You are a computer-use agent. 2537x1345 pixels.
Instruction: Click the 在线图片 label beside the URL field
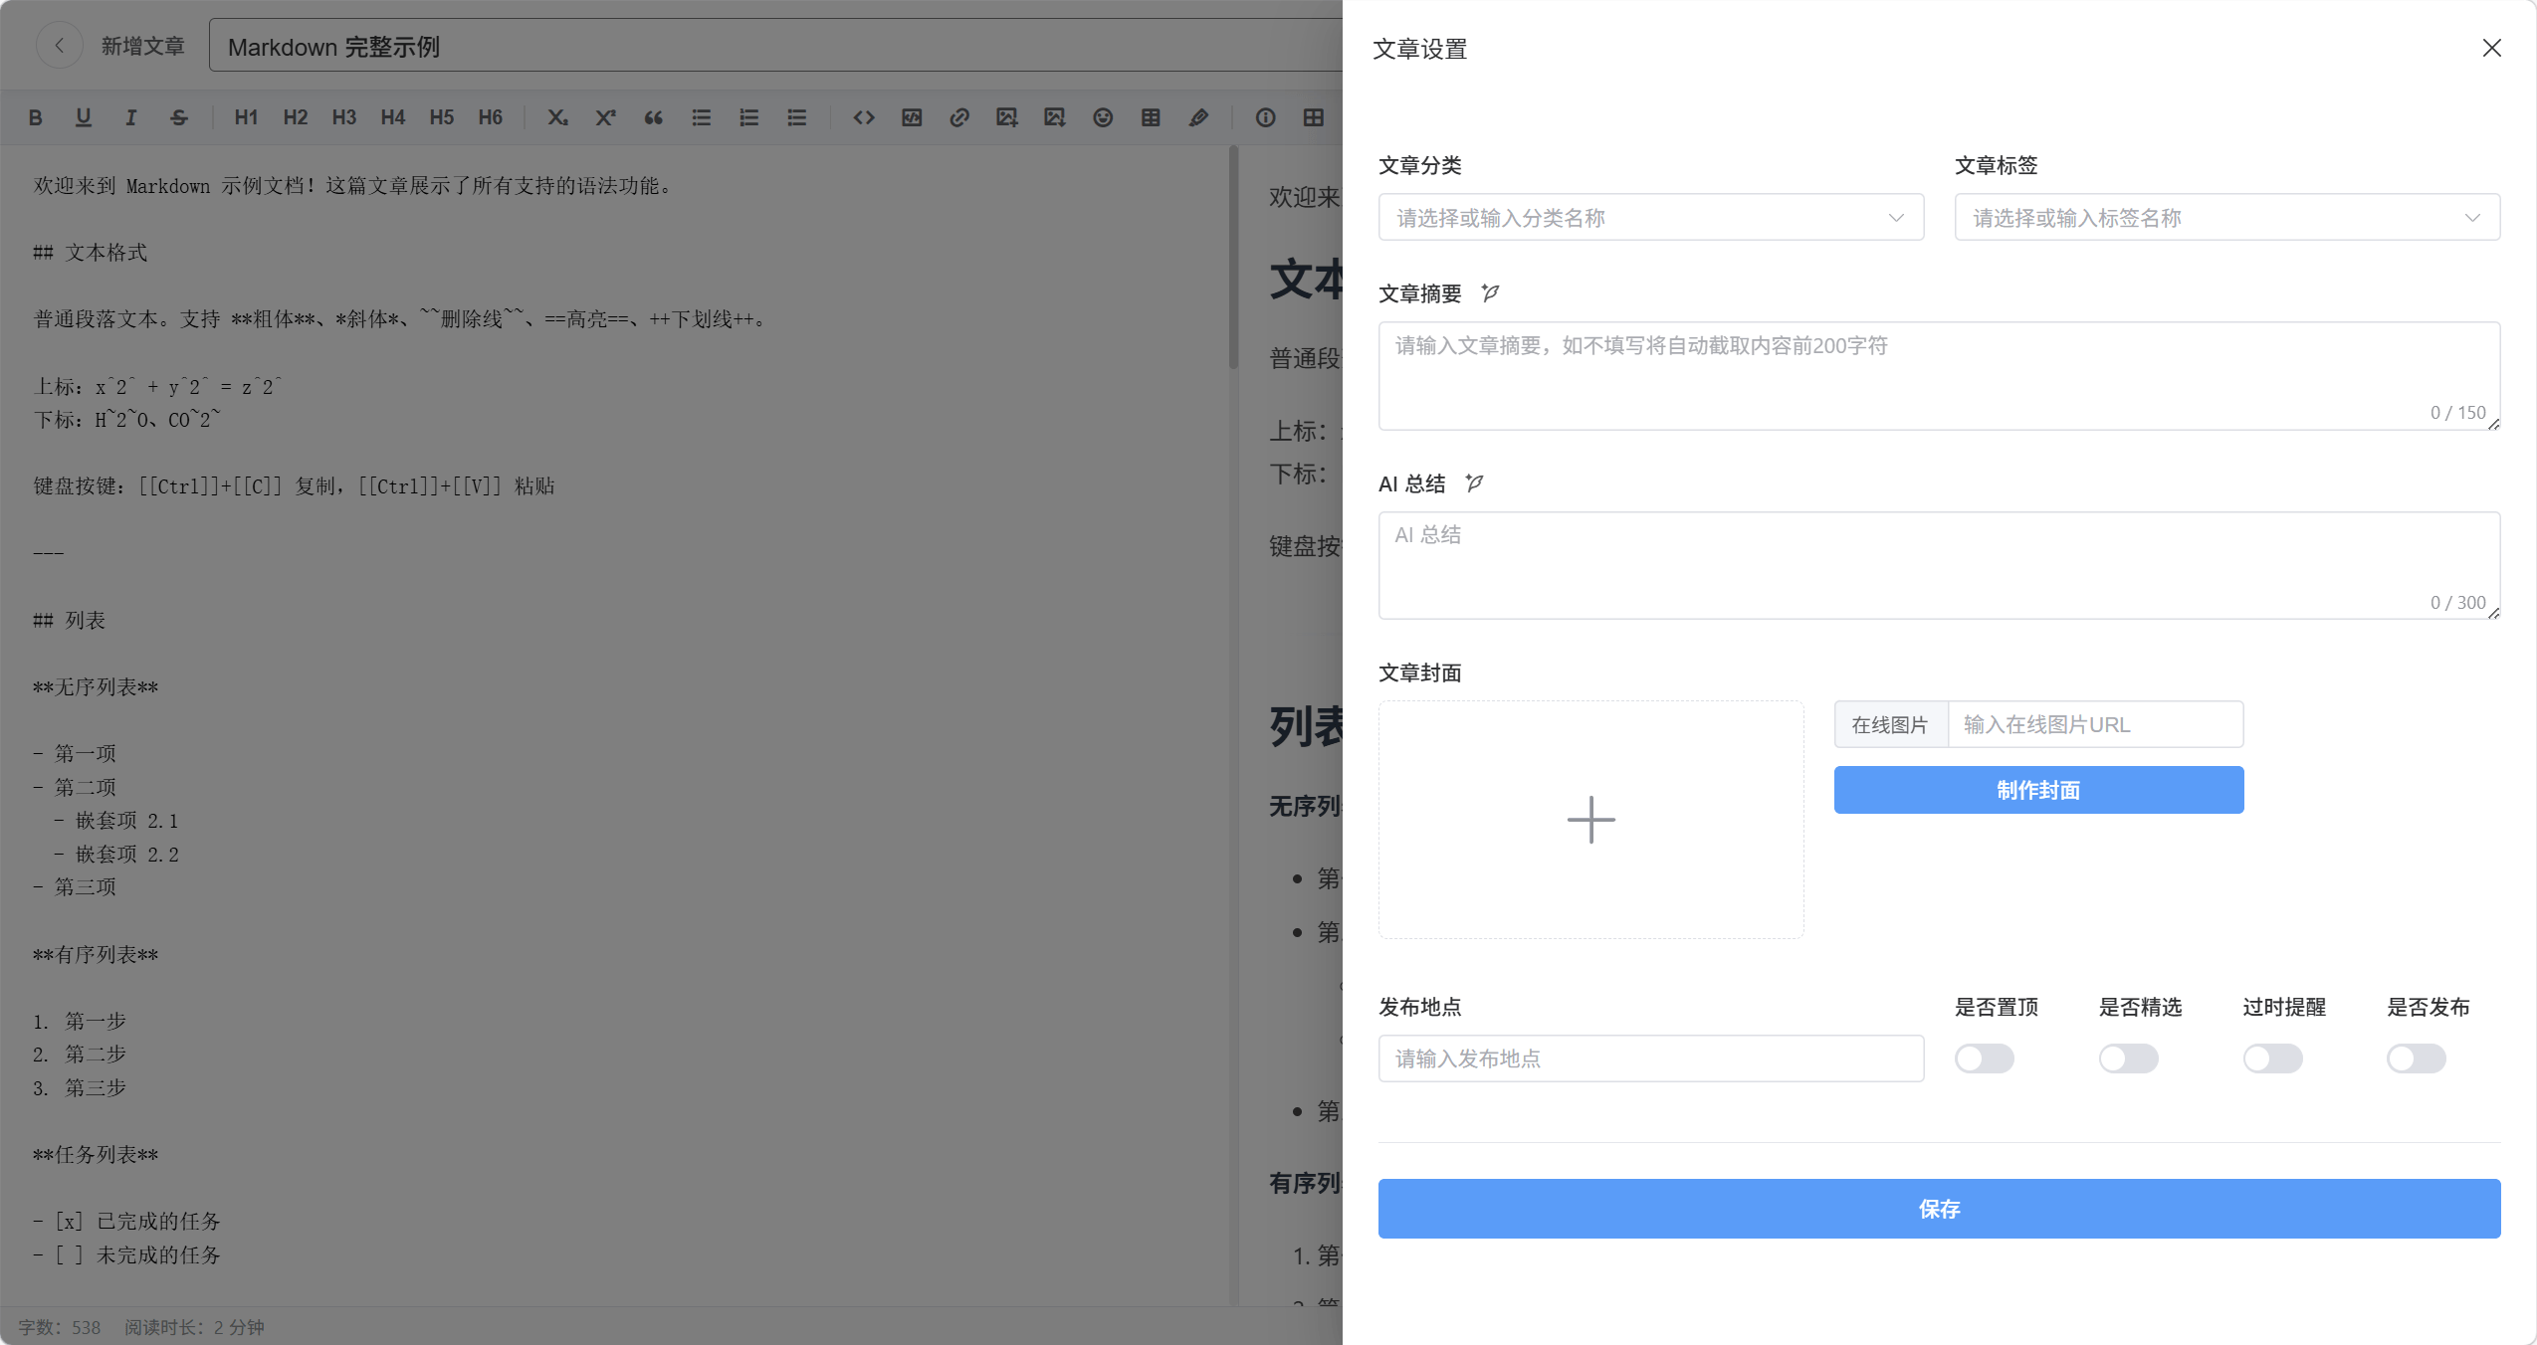point(1891,724)
